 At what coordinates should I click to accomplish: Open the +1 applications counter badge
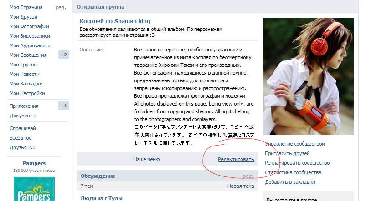pyautogui.click(x=63, y=106)
